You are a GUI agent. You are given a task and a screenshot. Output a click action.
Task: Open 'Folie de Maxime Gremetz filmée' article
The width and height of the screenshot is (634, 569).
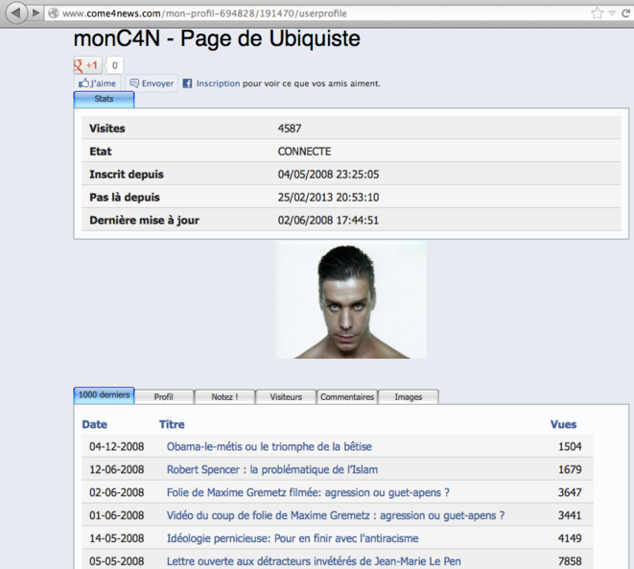(308, 492)
